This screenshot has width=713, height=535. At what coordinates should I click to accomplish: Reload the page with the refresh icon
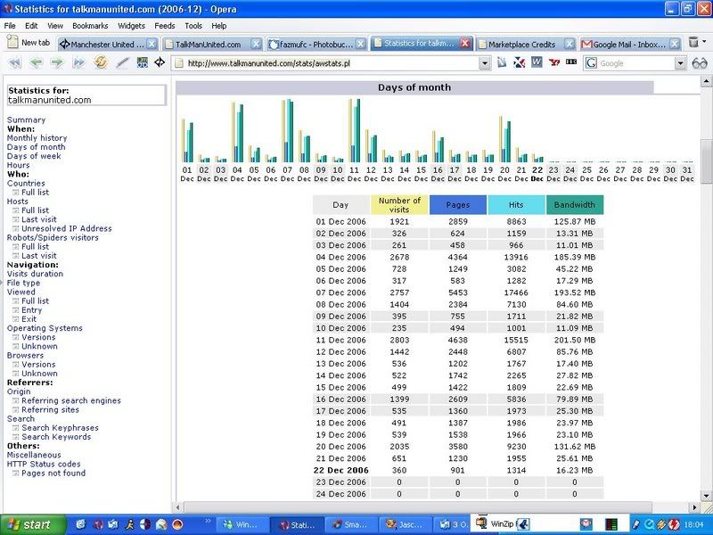[101, 63]
